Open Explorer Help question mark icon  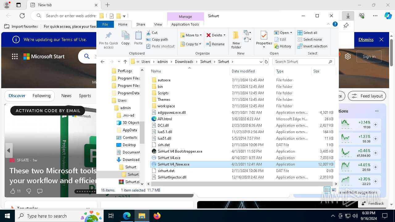pos(335,24)
